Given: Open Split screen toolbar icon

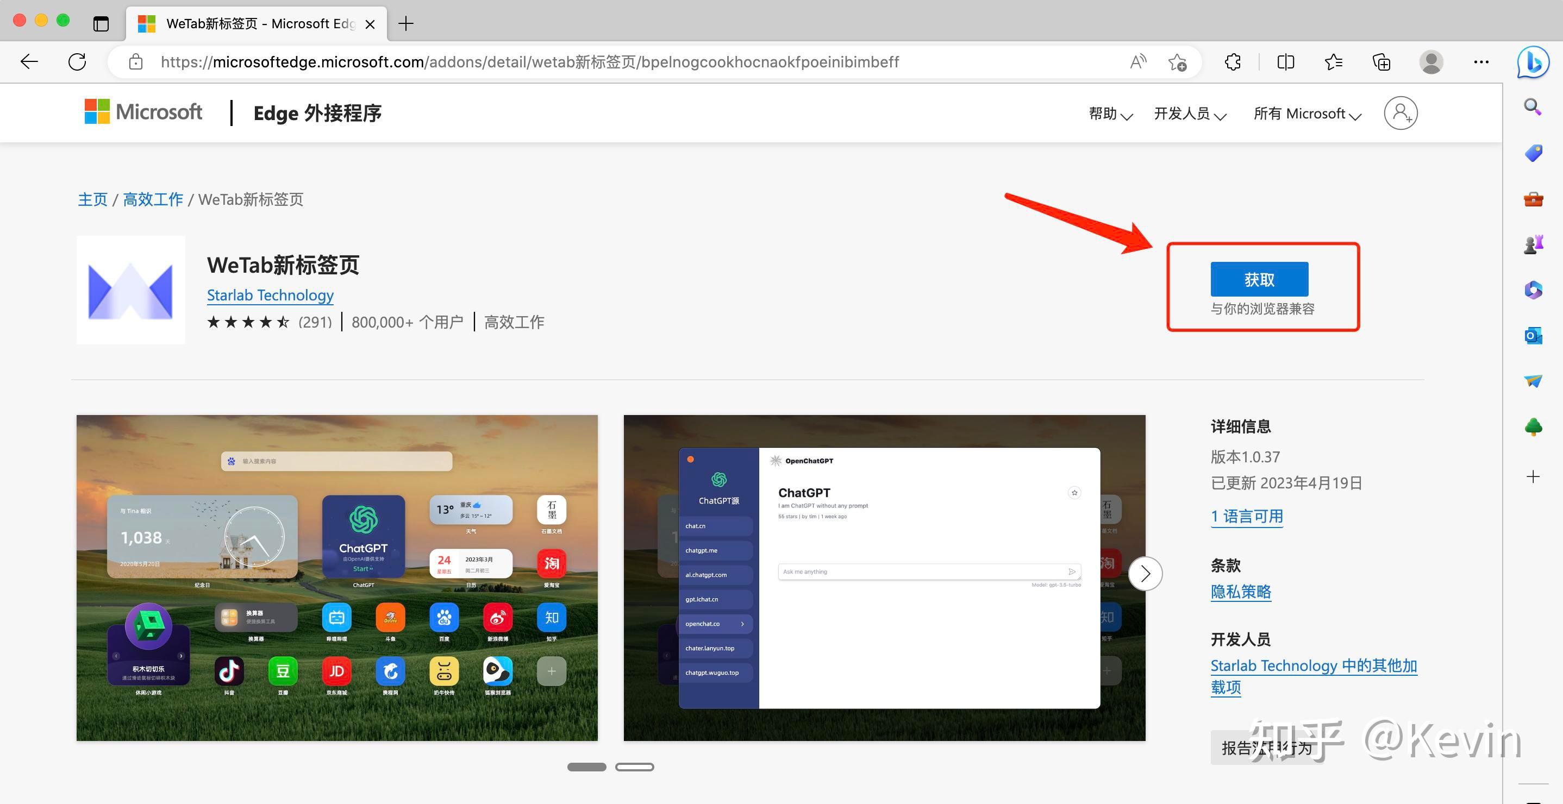Looking at the screenshot, I should 1285,62.
